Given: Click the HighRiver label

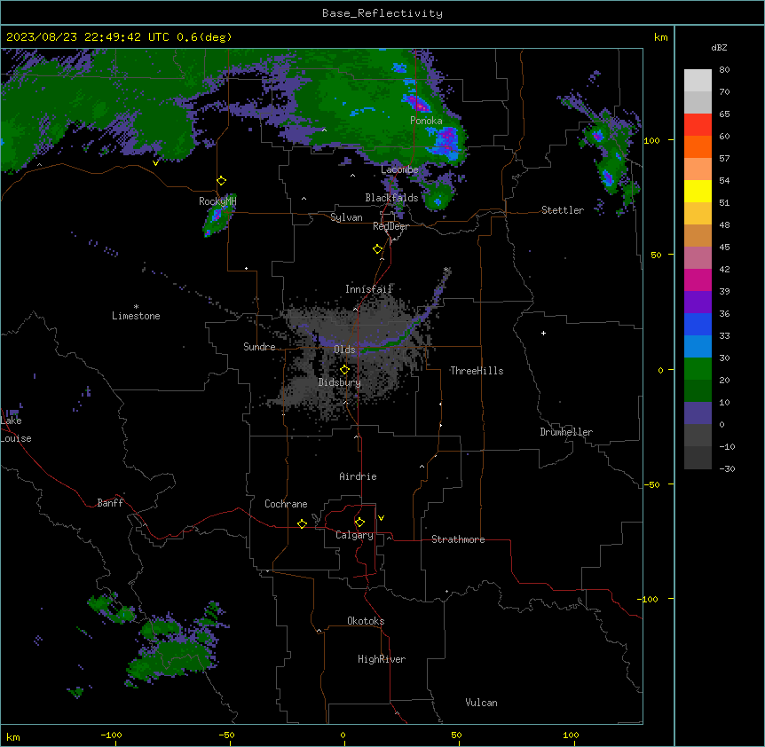Looking at the screenshot, I should [382, 659].
